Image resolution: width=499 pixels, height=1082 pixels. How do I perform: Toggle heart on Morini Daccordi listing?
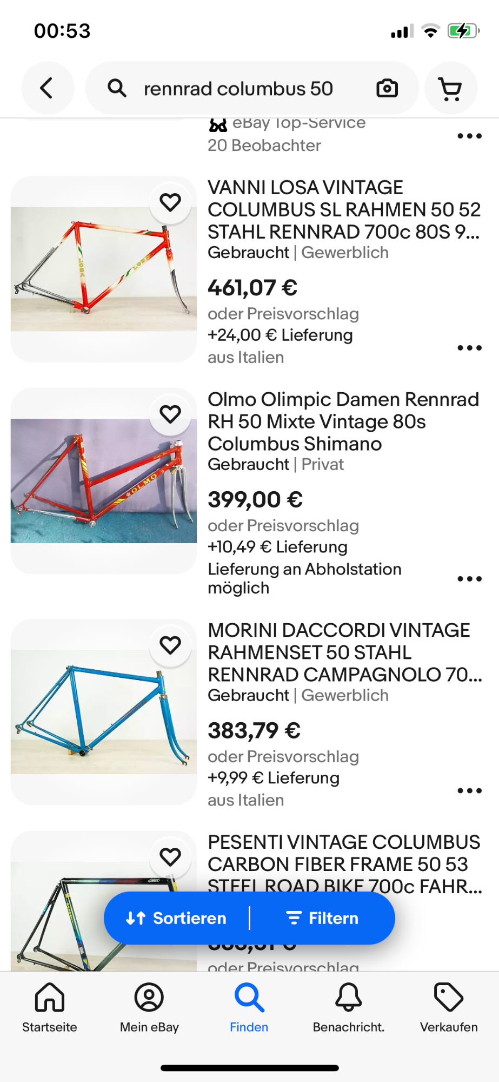170,645
